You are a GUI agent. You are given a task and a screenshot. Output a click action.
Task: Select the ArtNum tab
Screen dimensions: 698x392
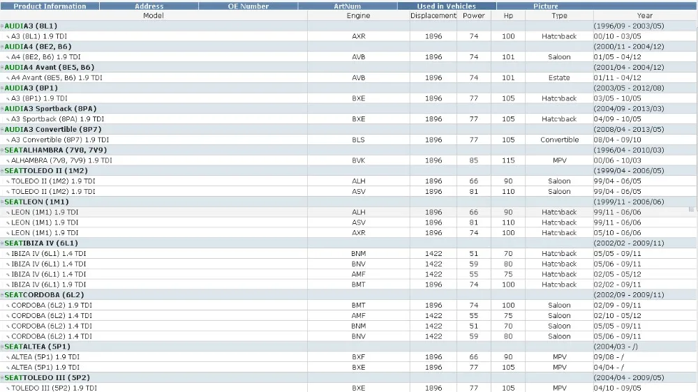(x=347, y=6)
